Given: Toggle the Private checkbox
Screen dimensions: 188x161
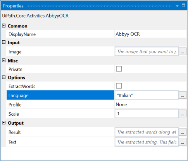Looking at the screenshot, I should click(x=119, y=69).
